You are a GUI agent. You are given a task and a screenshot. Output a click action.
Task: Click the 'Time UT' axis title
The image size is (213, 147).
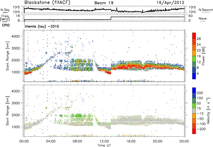click(x=104, y=145)
